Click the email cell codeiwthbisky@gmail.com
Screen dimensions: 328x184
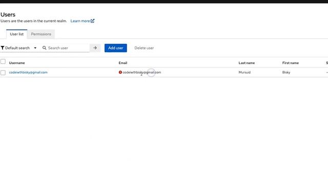click(x=142, y=73)
